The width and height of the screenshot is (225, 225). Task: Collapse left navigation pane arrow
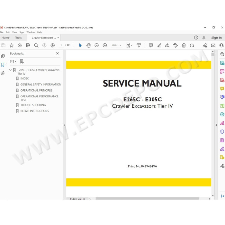point(65,125)
